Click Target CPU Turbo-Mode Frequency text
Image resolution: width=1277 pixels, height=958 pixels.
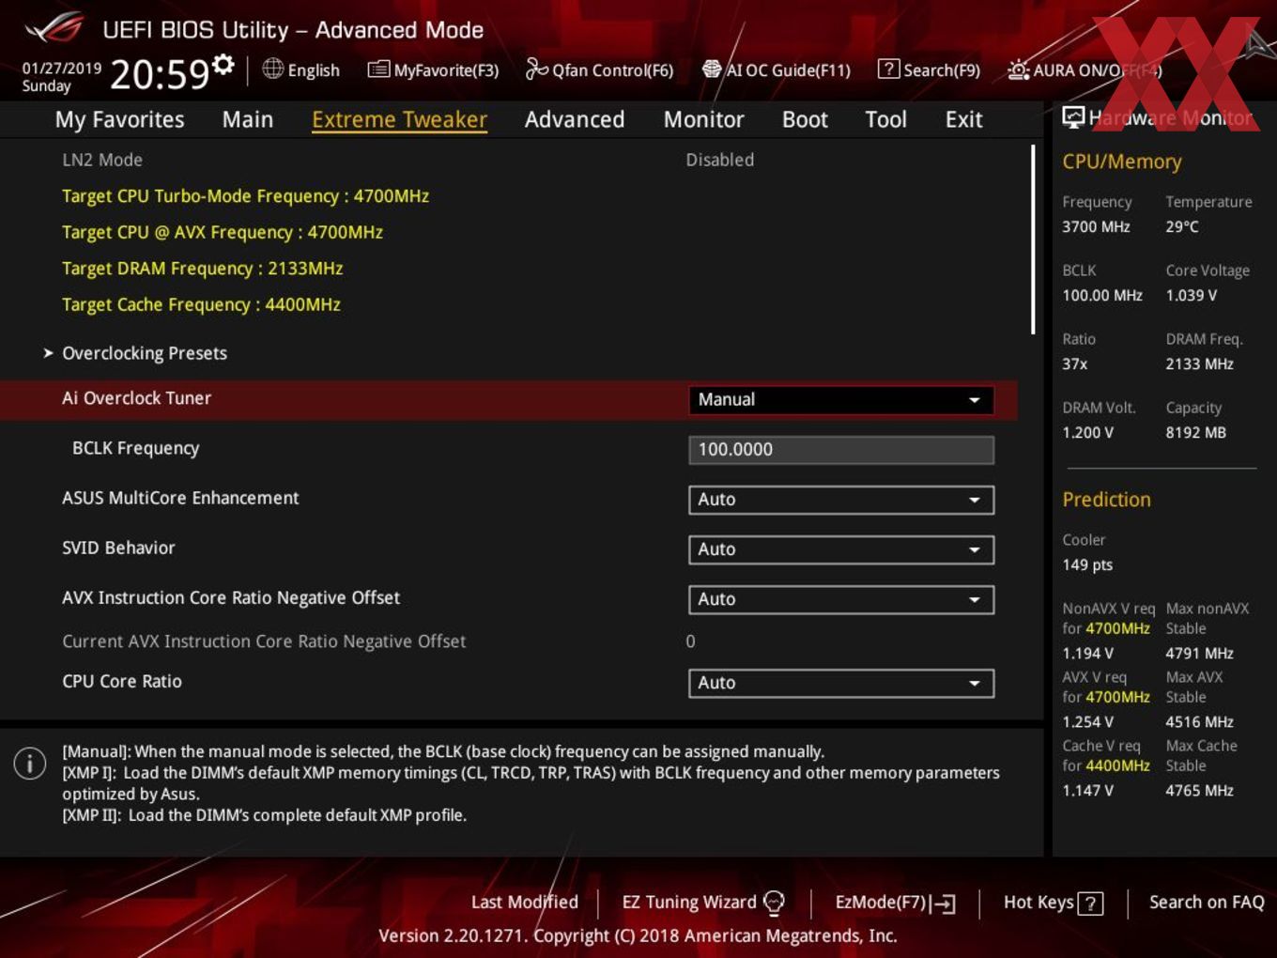(x=245, y=196)
